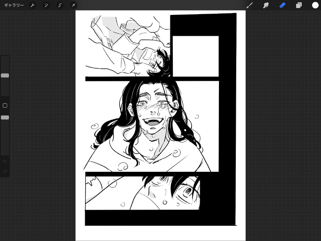Click the brush opacity slider handle
321x241 pixels.
click(5, 117)
